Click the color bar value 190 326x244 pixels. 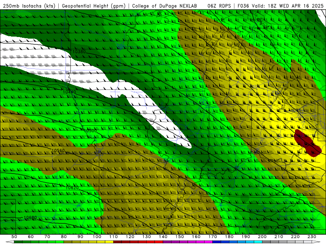[x=246, y=237]
